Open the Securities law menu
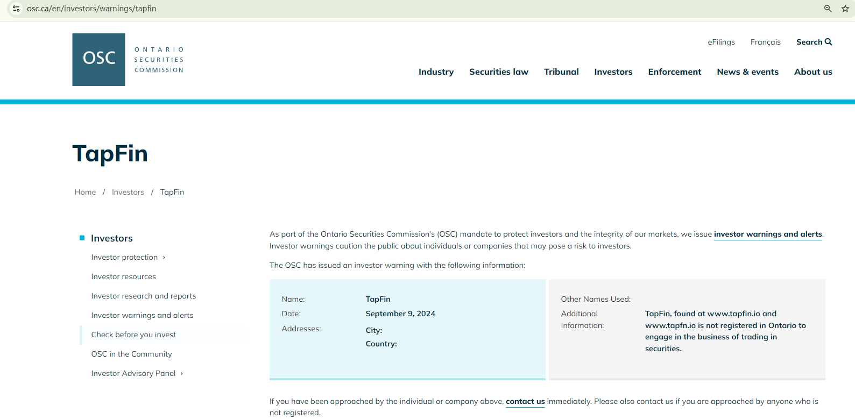 pos(499,72)
